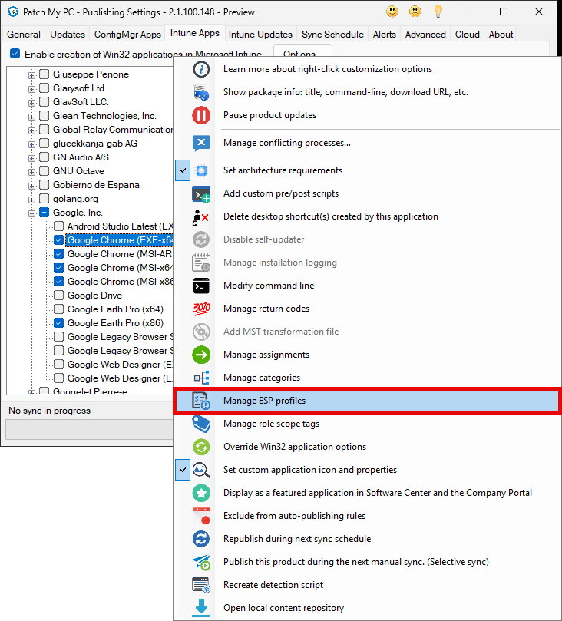Open the Alerts tab
The height and width of the screenshot is (621, 562).
tap(384, 35)
